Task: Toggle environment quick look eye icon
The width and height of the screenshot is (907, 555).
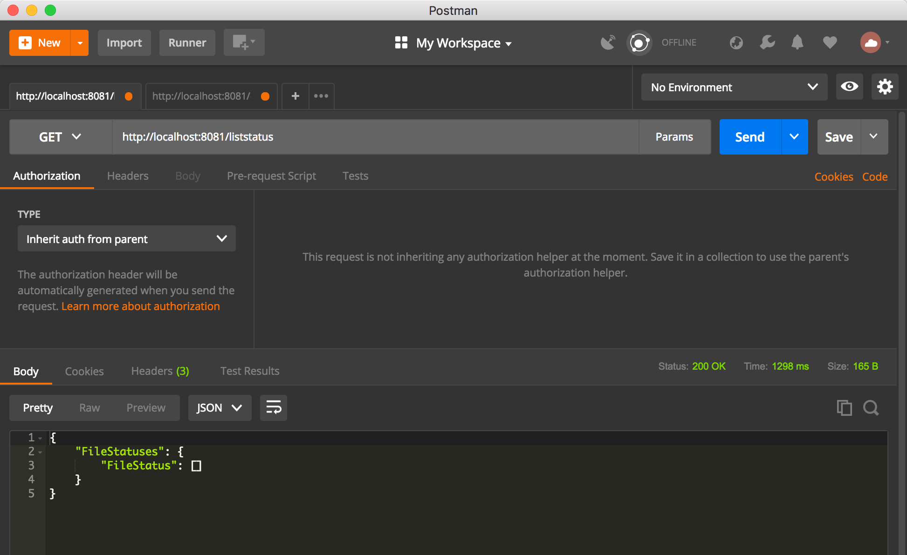Action: pos(849,87)
